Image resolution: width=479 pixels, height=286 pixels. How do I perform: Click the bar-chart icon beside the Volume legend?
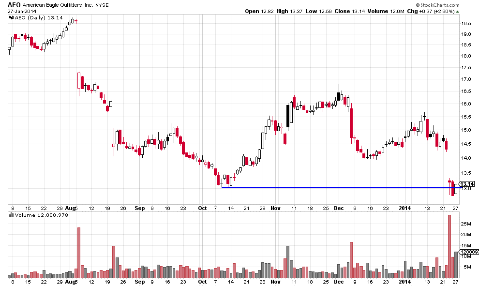click(x=12, y=215)
